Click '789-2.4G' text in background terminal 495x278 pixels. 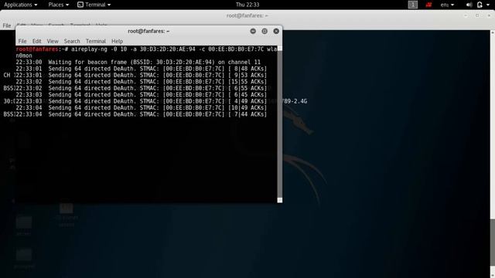295,101
